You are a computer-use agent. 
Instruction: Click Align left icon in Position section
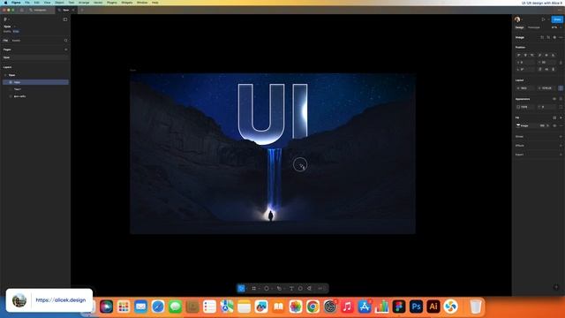click(519, 55)
